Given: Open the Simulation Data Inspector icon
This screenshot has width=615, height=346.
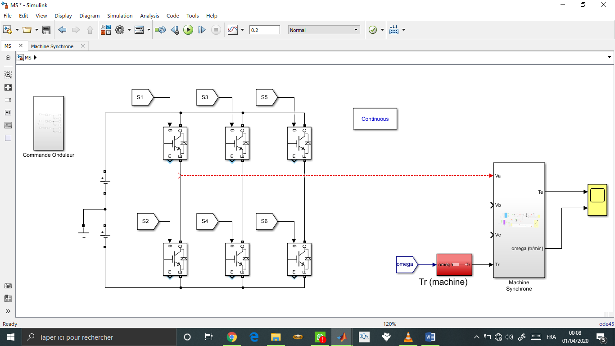Looking at the screenshot, I should coord(233,30).
